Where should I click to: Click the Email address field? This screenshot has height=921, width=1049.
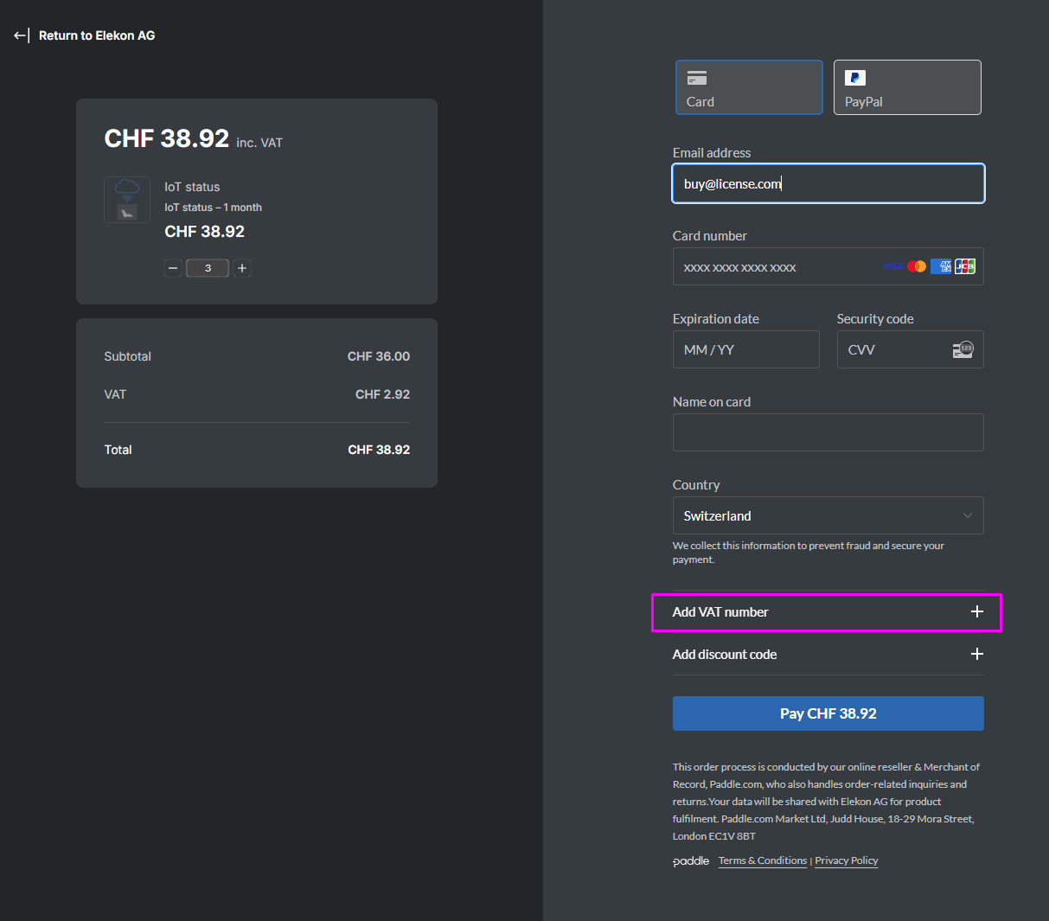(x=828, y=183)
